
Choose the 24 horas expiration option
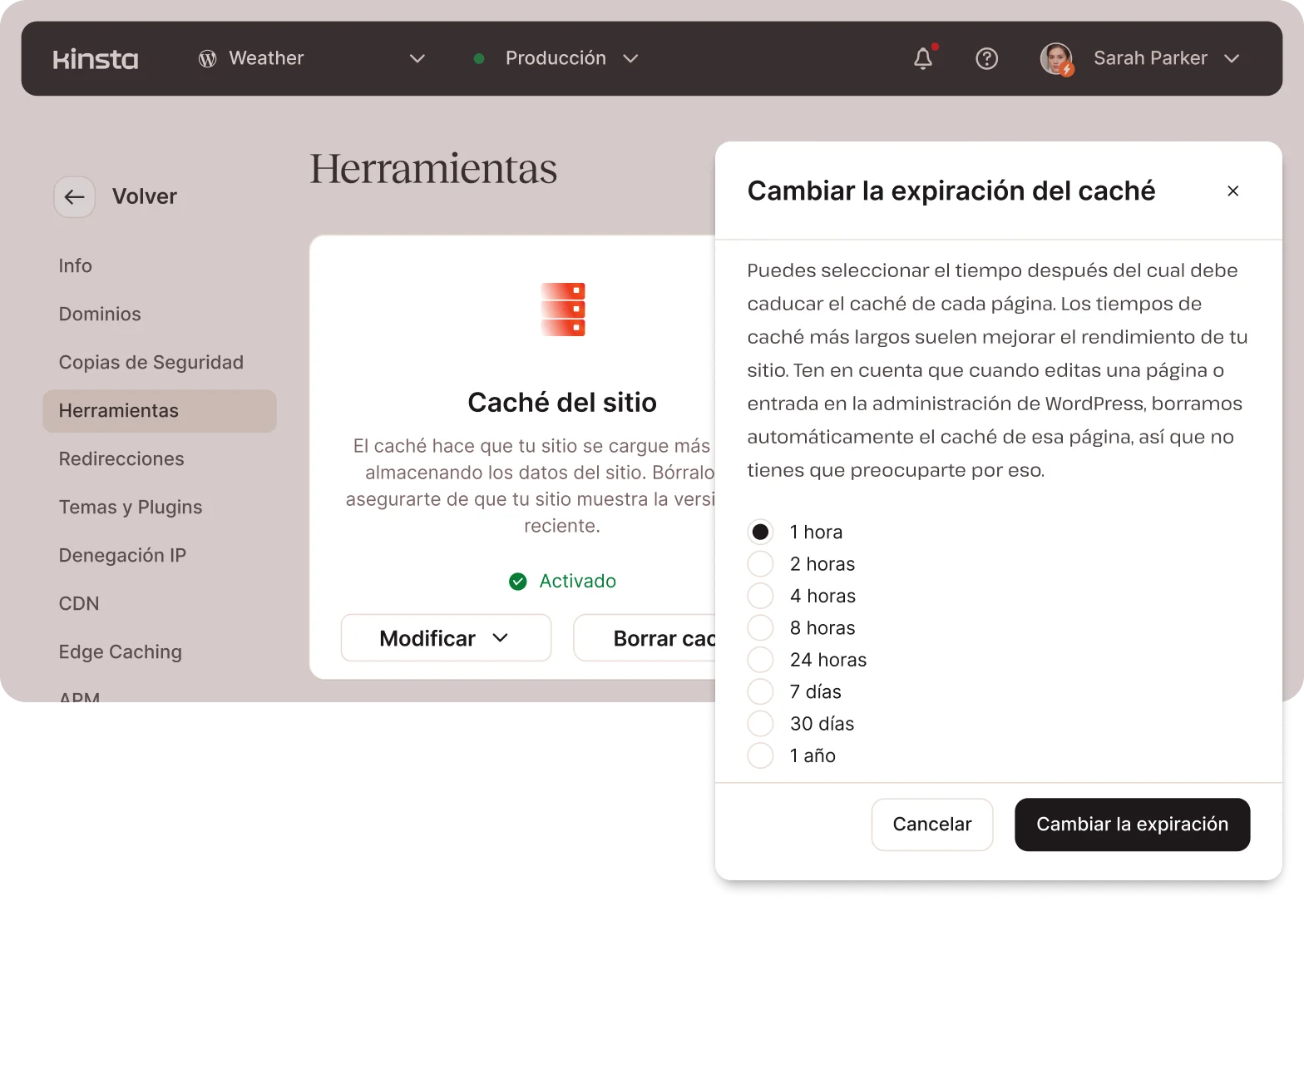click(760, 660)
